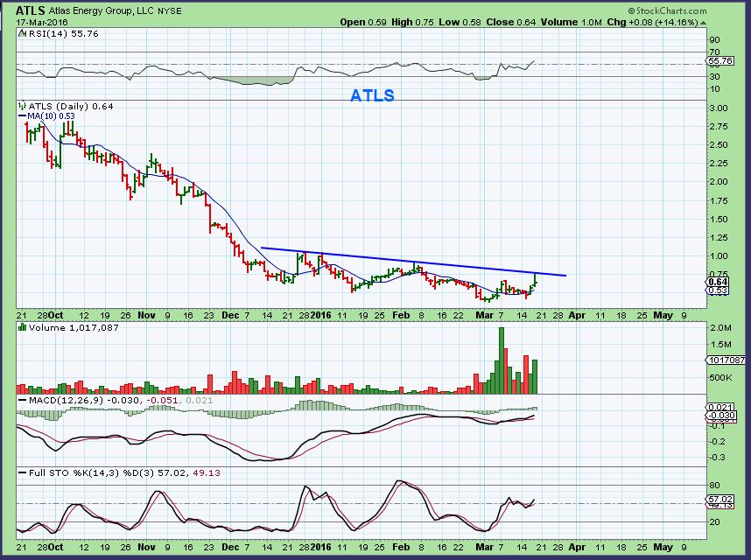The width and height of the screenshot is (751, 560).
Task: Click the 57.02 tag on stochastic axis
Action: [x=719, y=499]
